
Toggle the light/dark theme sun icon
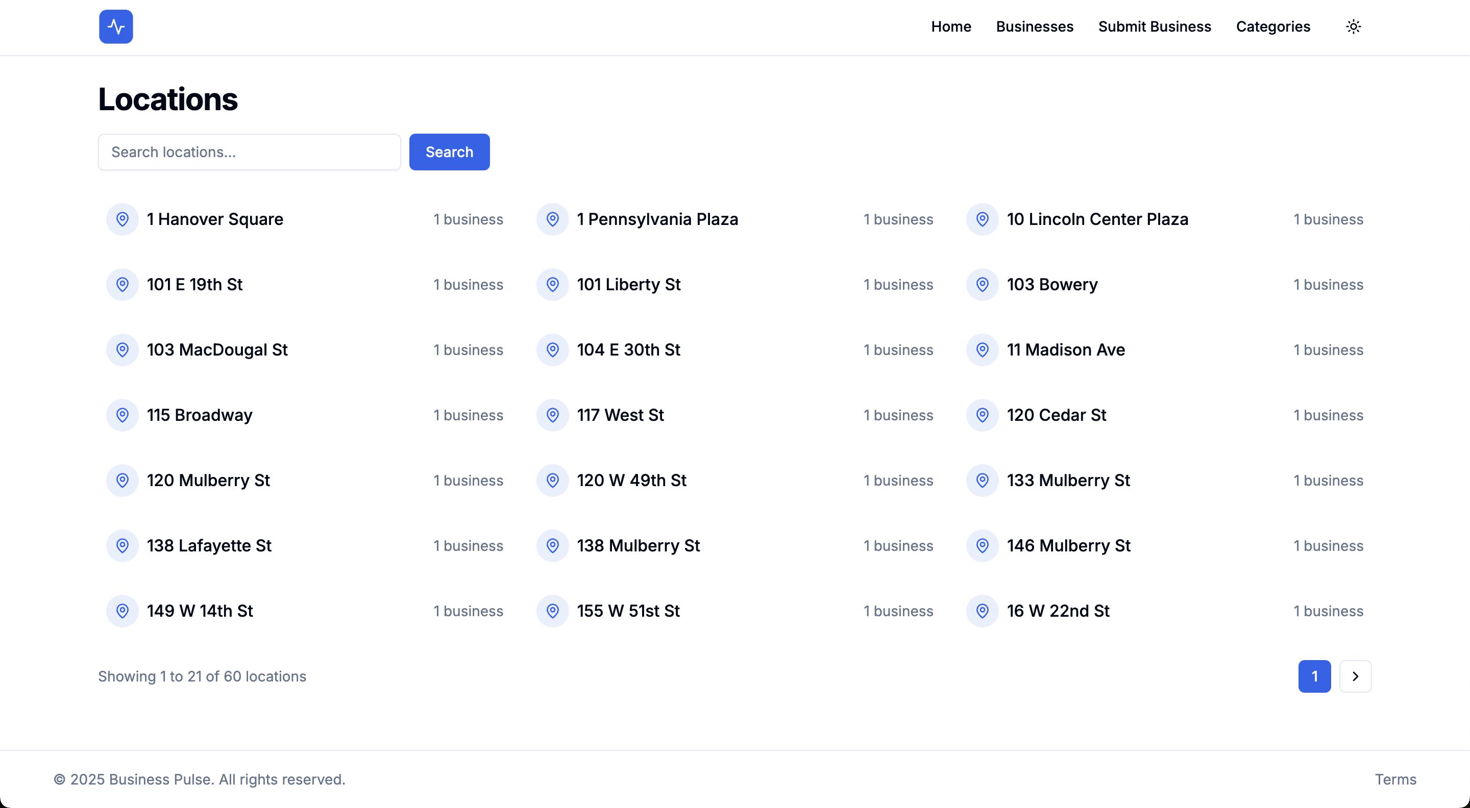click(1353, 27)
